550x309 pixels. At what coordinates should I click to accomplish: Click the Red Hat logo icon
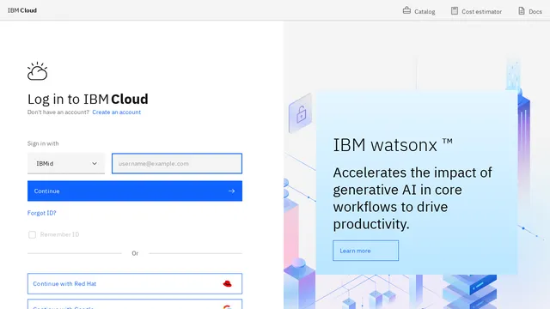pyautogui.click(x=227, y=283)
